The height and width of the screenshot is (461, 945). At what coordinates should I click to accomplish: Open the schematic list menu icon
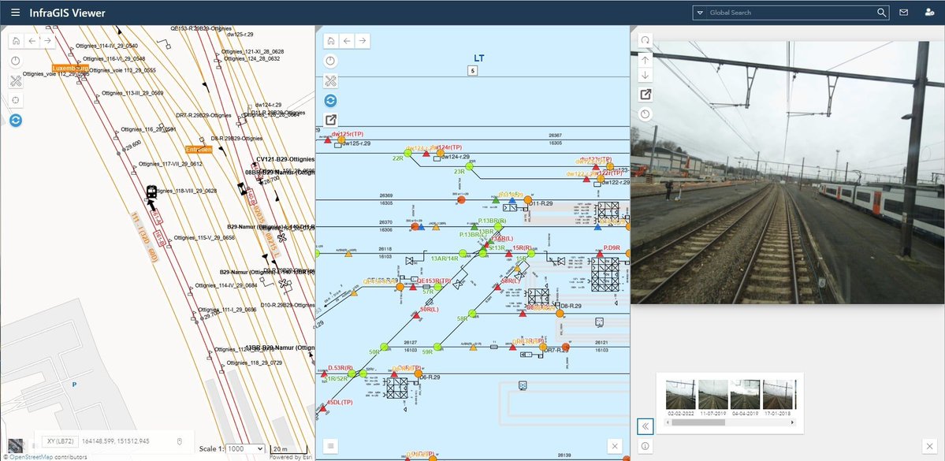click(331, 446)
